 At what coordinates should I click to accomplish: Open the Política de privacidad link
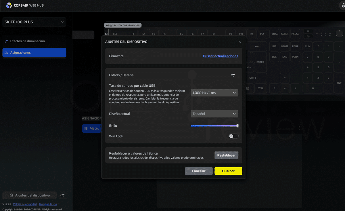25,204
